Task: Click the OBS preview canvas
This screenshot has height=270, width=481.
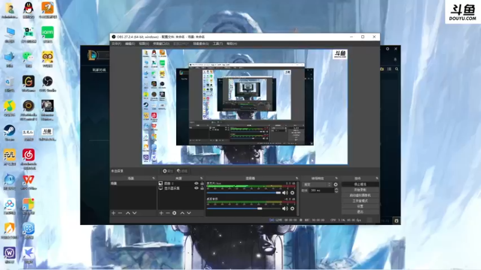Action: tap(245, 107)
